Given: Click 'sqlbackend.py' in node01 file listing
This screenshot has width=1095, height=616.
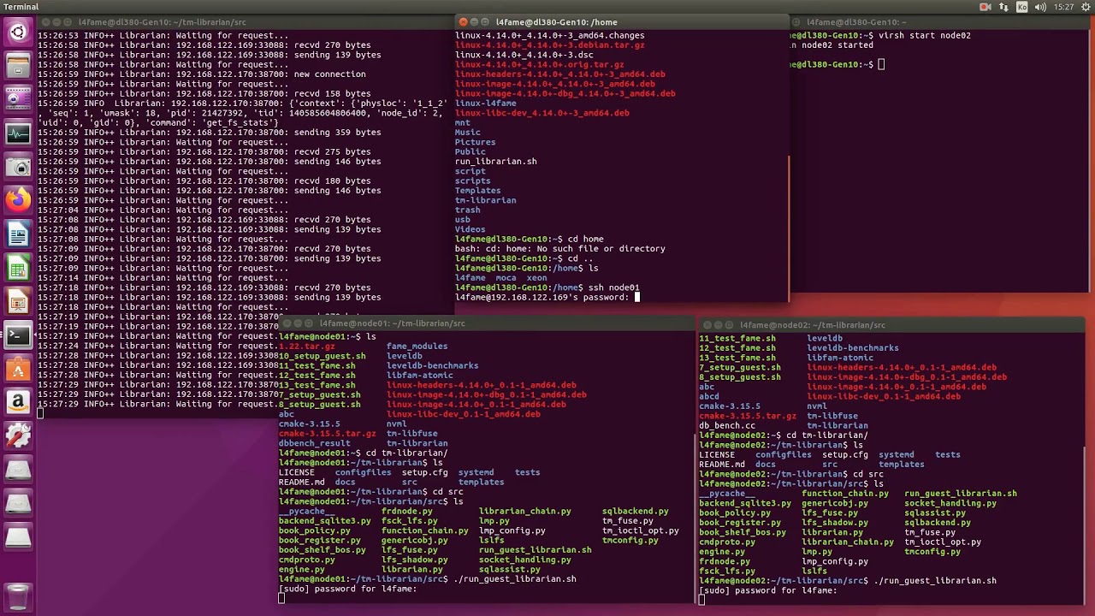Looking at the screenshot, I should 636,512.
